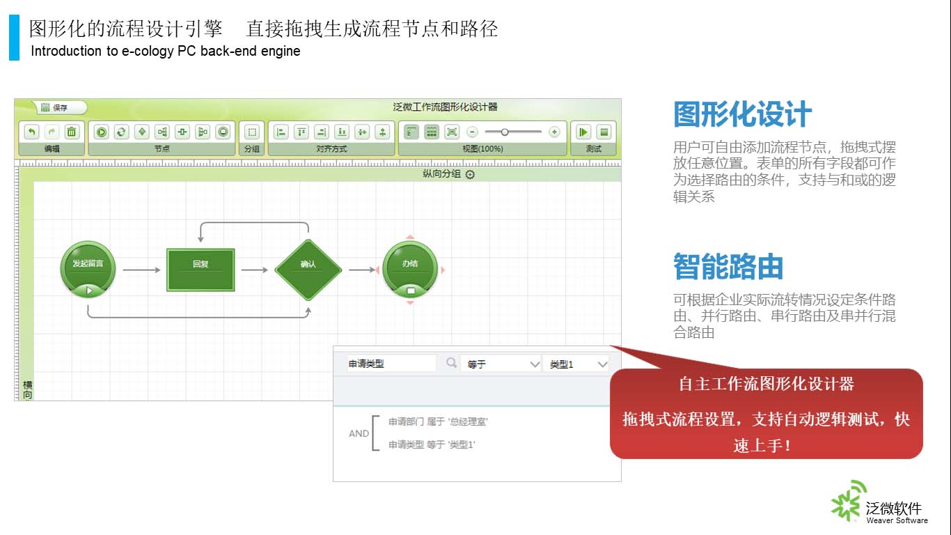
Task: Select the hierarchy tree node icon
Action: (203, 132)
